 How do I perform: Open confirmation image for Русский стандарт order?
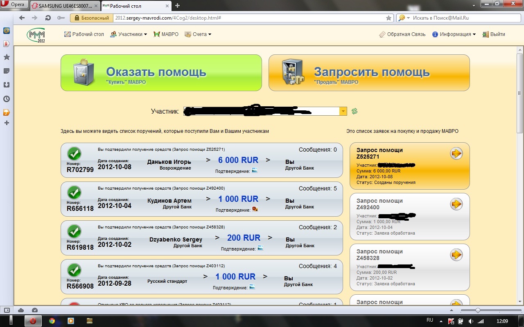252,287
